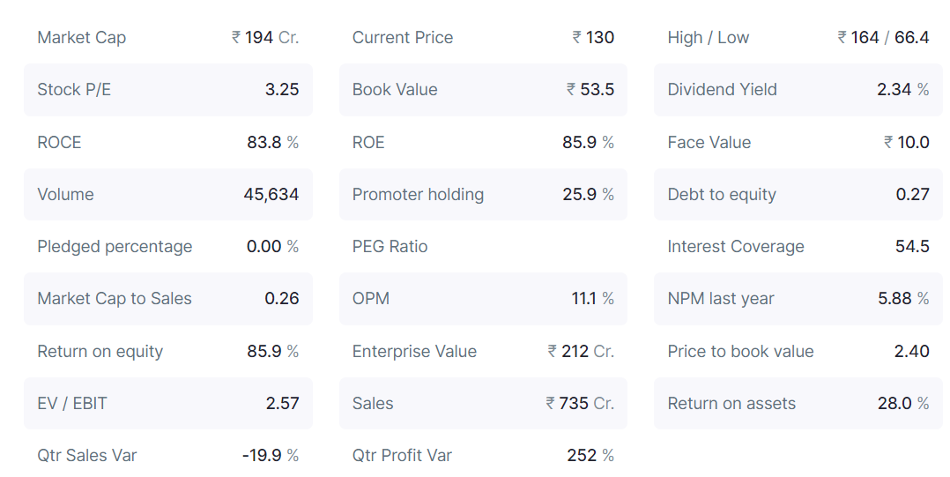Image resolution: width=950 pixels, height=477 pixels.
Task: Click the Qtr Profit Var value 252 %
Action: pos(590,456)
